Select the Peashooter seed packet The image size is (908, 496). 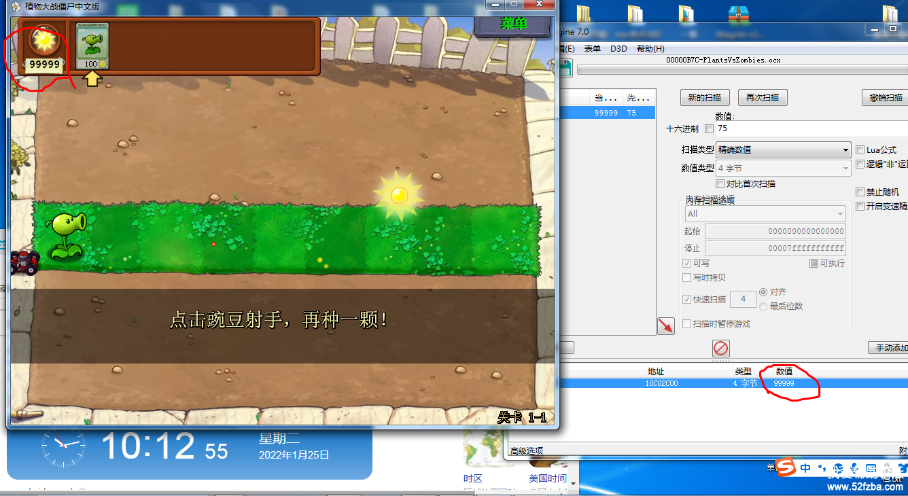click(x=92, y=46)
